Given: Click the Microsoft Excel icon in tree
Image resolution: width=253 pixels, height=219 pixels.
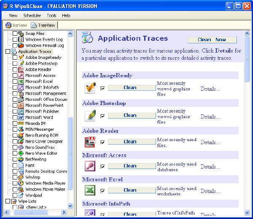Looking at the screenshot, I should click(x=21, y=82).
